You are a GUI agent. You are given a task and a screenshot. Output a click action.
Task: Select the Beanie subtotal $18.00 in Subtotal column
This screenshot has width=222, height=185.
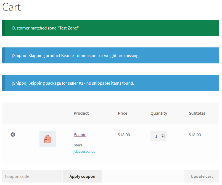195,135
